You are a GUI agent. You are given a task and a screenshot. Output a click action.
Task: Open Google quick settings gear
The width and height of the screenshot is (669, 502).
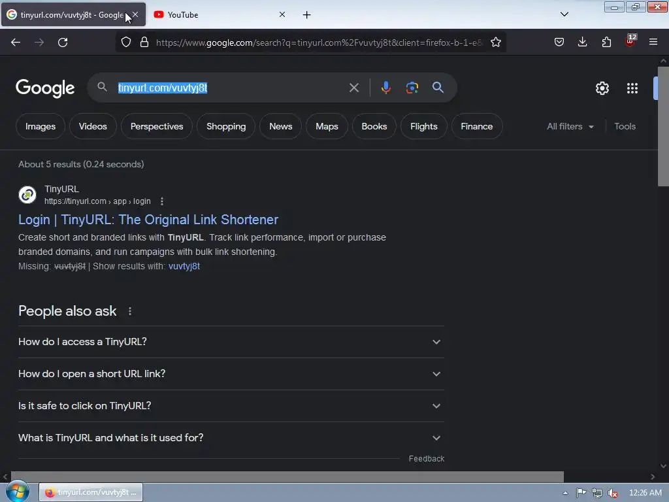tap(602, 88)
